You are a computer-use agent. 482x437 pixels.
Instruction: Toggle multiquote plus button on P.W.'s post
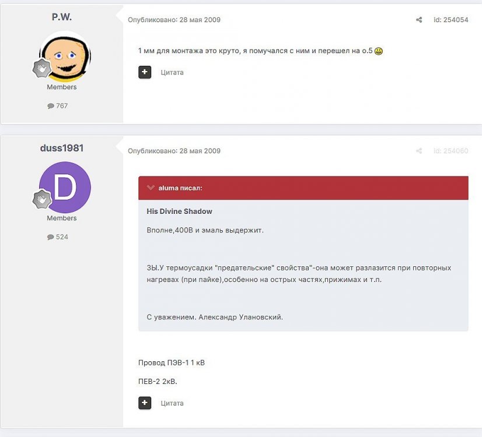(x=145, y=72)
